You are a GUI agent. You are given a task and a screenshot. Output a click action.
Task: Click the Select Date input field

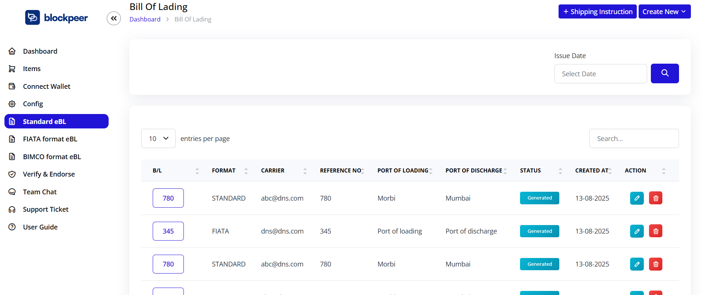pos(600,74)
